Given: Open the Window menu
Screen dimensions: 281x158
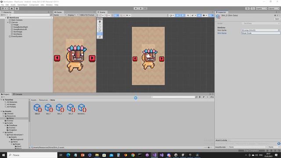Looking at the screenshot, I should coord(49,5).
